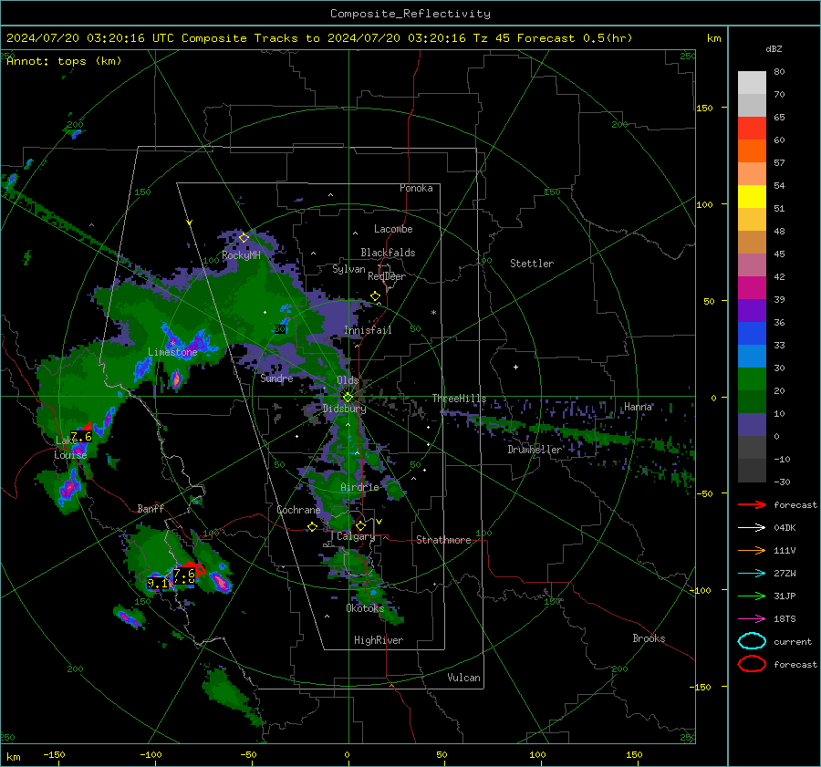Select light gray swatch between 80 and 70 dBZ

pyautogui.click(x=752, y=83)
